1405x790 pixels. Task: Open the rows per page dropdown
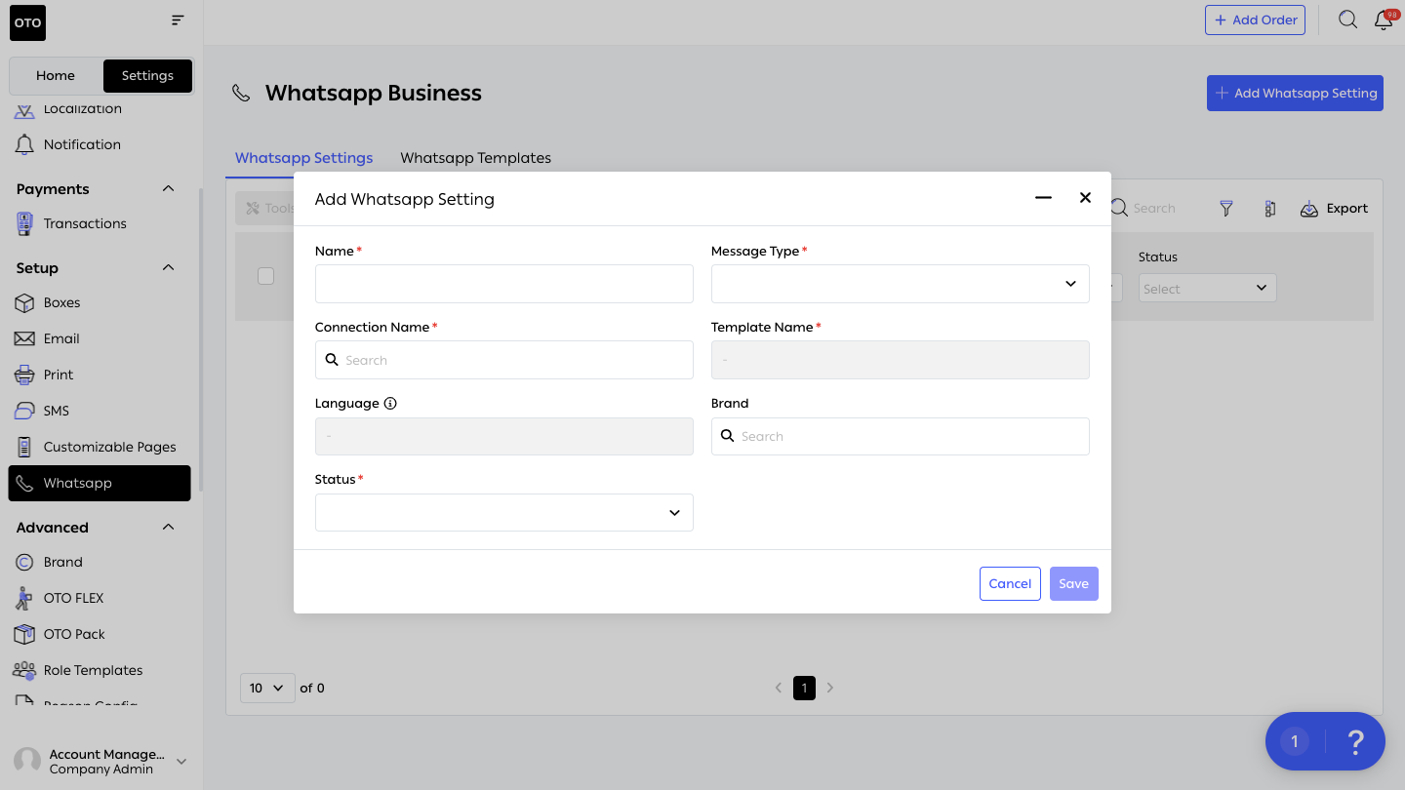coord(267,688)
